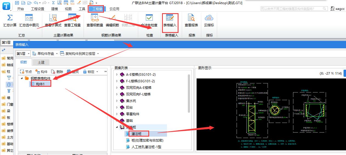
Task: Click redo arrow in quick access toolbar
Action: (45, 3)
